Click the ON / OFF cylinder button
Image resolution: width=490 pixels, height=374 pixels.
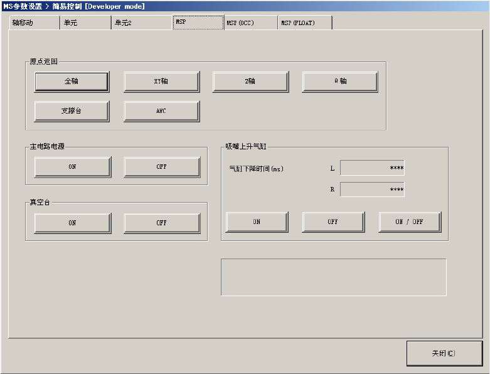[410, 222]
